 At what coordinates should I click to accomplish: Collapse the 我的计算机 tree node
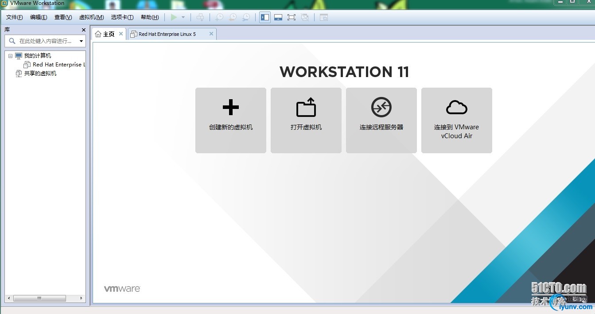pos(10,56)
